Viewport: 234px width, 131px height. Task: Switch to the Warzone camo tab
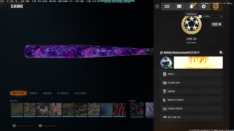pyautogui.click(x=47, y=93)
